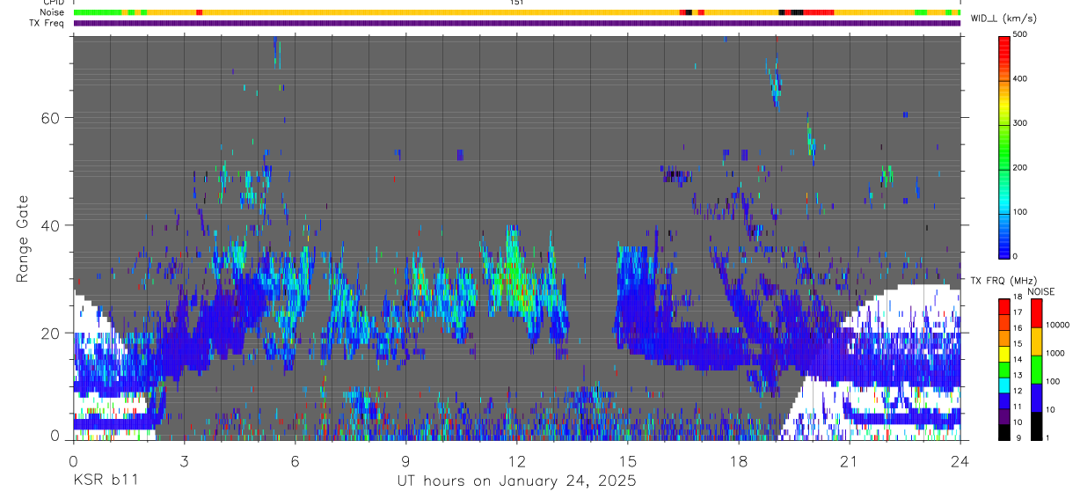Click the 'NOISE' legend title
Image resolution: width=1080 pixels, height=499 pixels.
click(1042, 290)
